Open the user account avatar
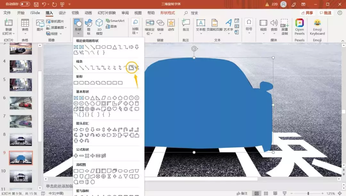Image resolution: width=346 pixels, height=196 pixels. coord(283,4)
